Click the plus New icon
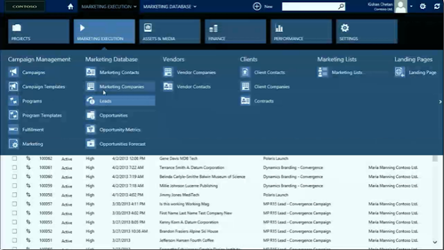Image resolution: width=444 pixels, height=250 pixels. [257, 6]
